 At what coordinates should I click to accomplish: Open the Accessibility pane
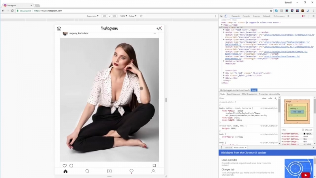[x=275, y=94]
